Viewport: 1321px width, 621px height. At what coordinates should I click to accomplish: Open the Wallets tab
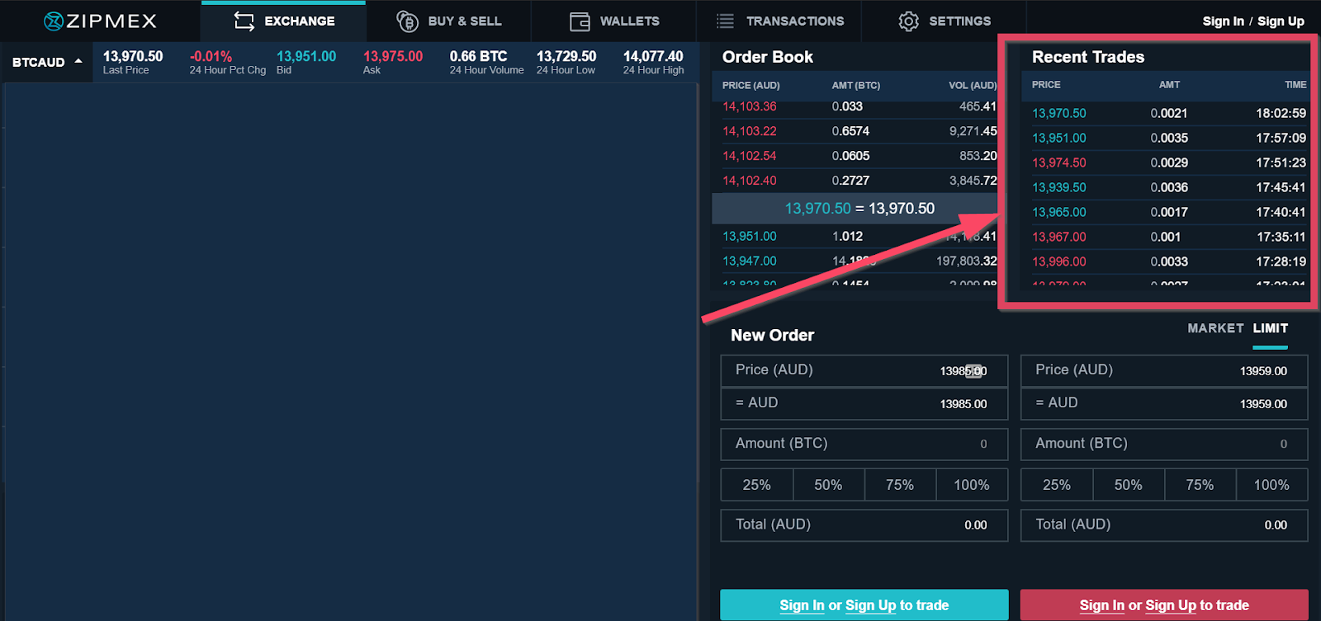(x=614, y=21)
